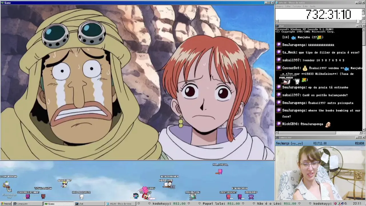Click the webcam video feed

click(x=320, y=173)
